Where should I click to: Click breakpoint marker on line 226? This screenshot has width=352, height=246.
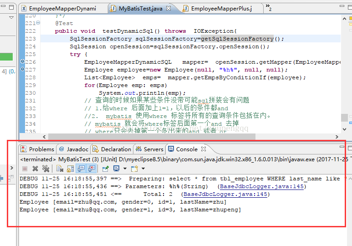[x=22, y=61]
